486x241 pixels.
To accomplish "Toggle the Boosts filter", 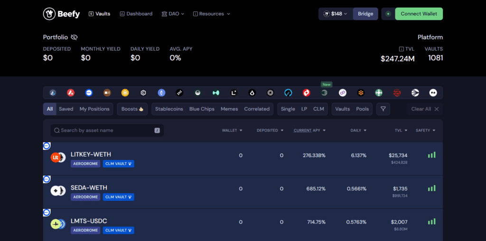I will coord(132,109).
